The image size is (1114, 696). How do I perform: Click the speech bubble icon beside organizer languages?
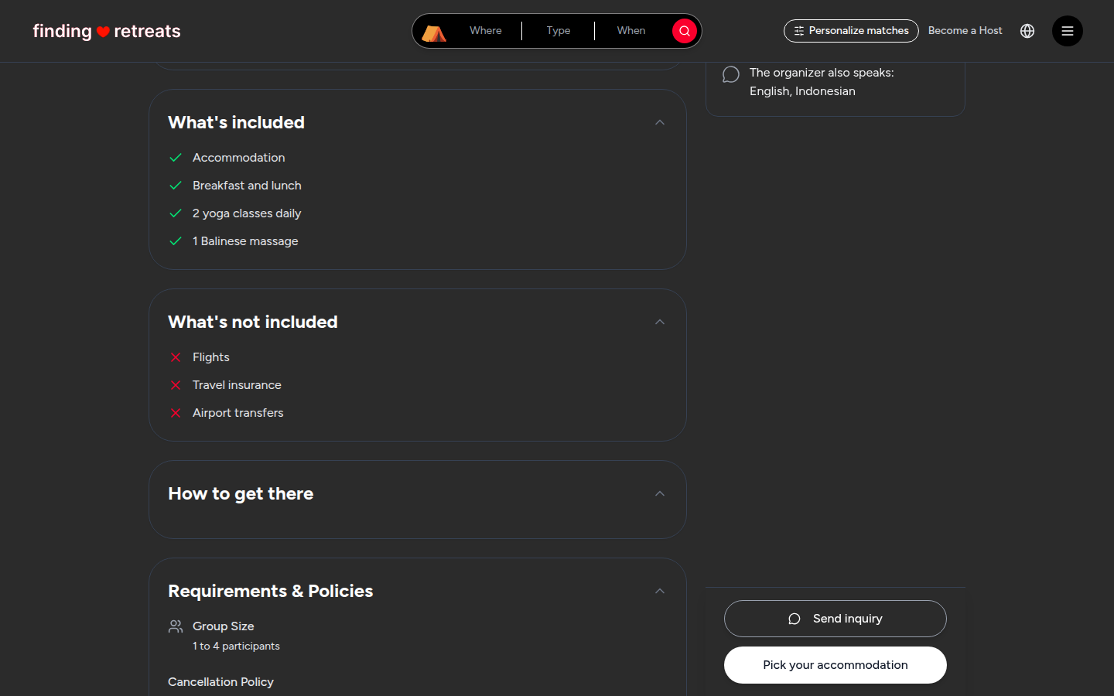[731, 74]
